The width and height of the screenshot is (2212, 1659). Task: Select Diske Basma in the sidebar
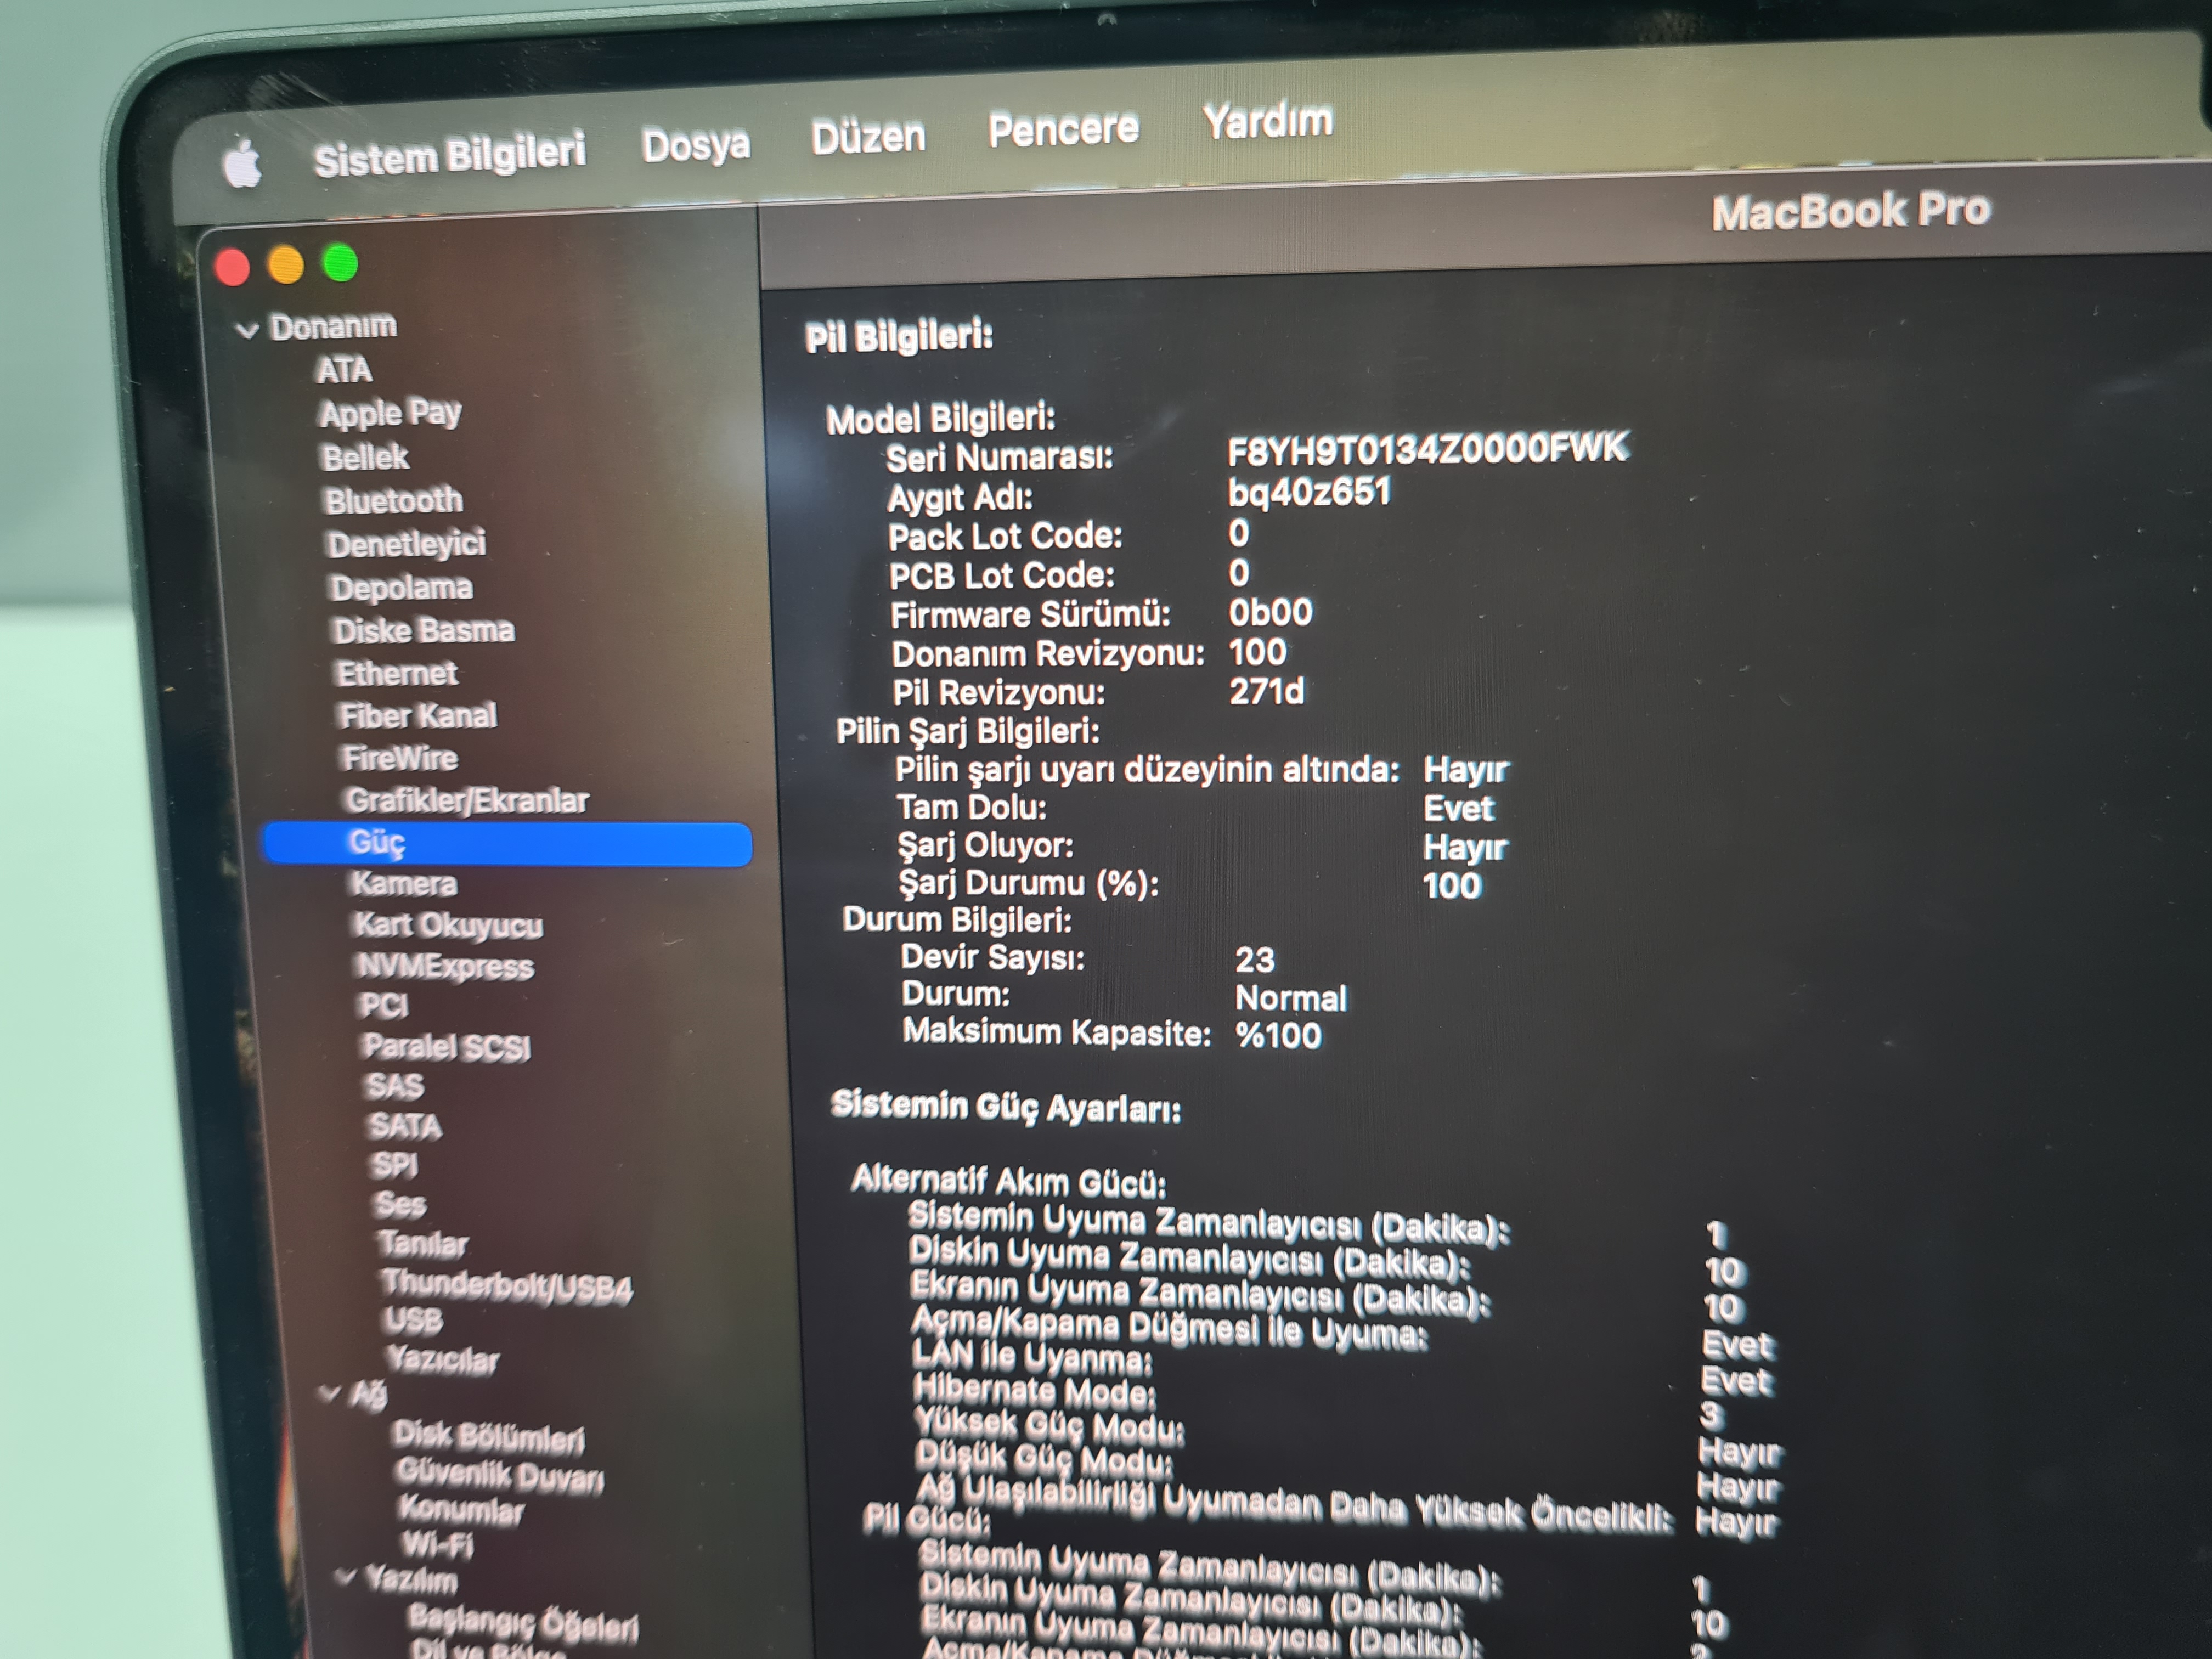[x=424, y=630]
